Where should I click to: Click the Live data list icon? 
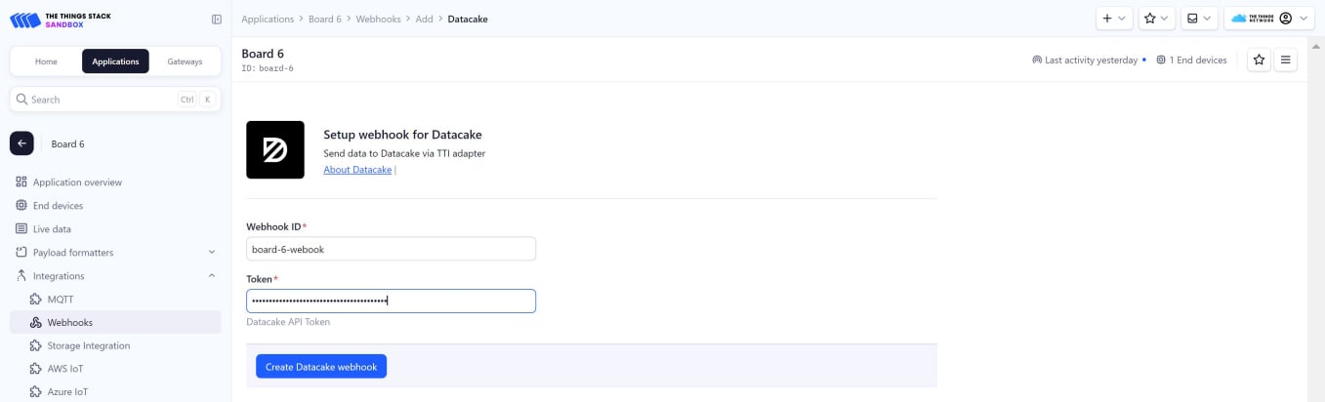[21, 229]
